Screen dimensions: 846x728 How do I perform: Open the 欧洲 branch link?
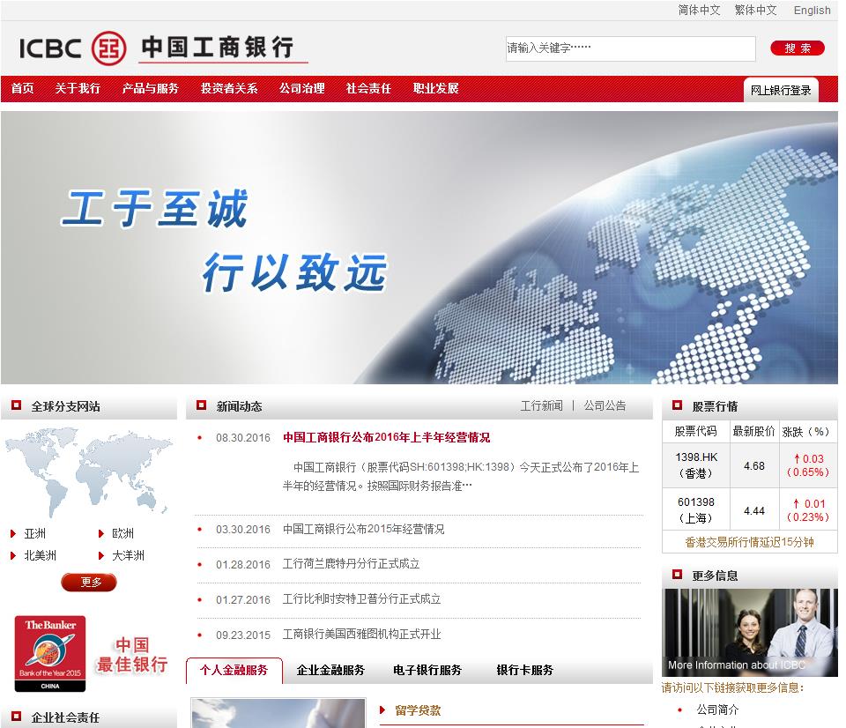coord(123,534)
